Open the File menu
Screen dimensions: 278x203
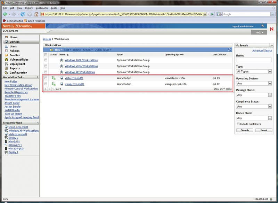[5, 8]
